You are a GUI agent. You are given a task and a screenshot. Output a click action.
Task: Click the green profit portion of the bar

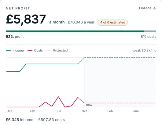click(75, 31)
